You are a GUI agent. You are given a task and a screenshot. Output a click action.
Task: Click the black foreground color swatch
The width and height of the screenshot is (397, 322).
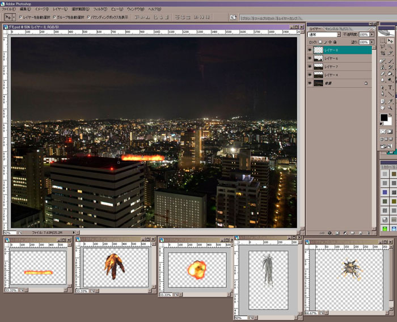(x=384, y=117)
